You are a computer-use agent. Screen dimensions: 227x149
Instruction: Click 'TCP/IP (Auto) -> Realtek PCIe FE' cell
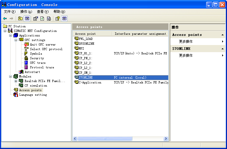pyautogui.click(x=140, y=53)
